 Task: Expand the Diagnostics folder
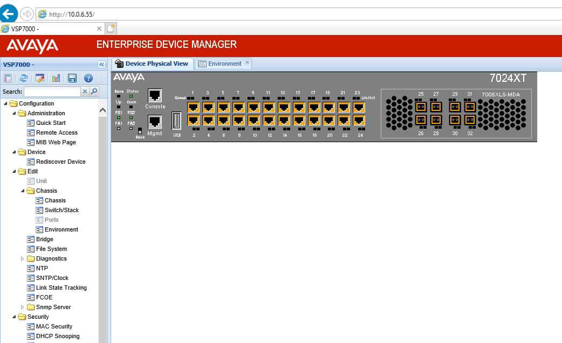tap(23, 259)
